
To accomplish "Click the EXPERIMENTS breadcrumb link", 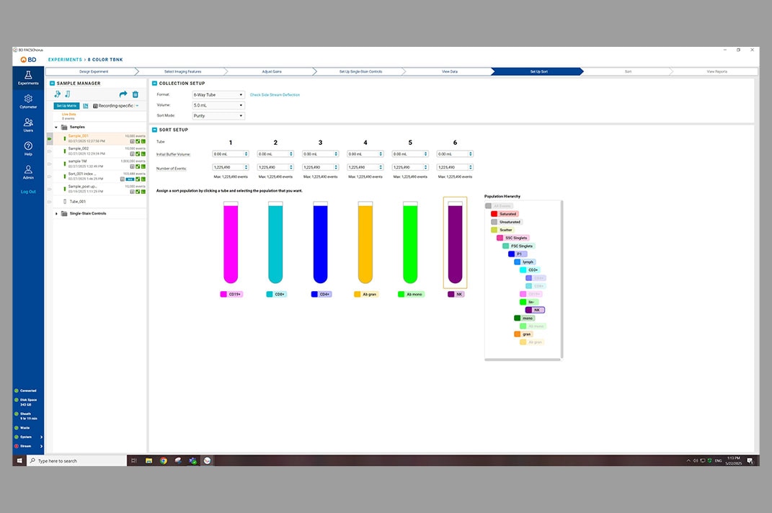I will [65, 60].
